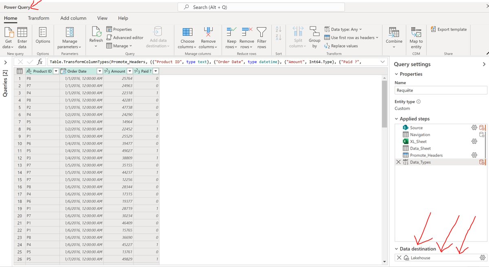Open the Paid ? column filter dropdown

(x=156, y=71)
